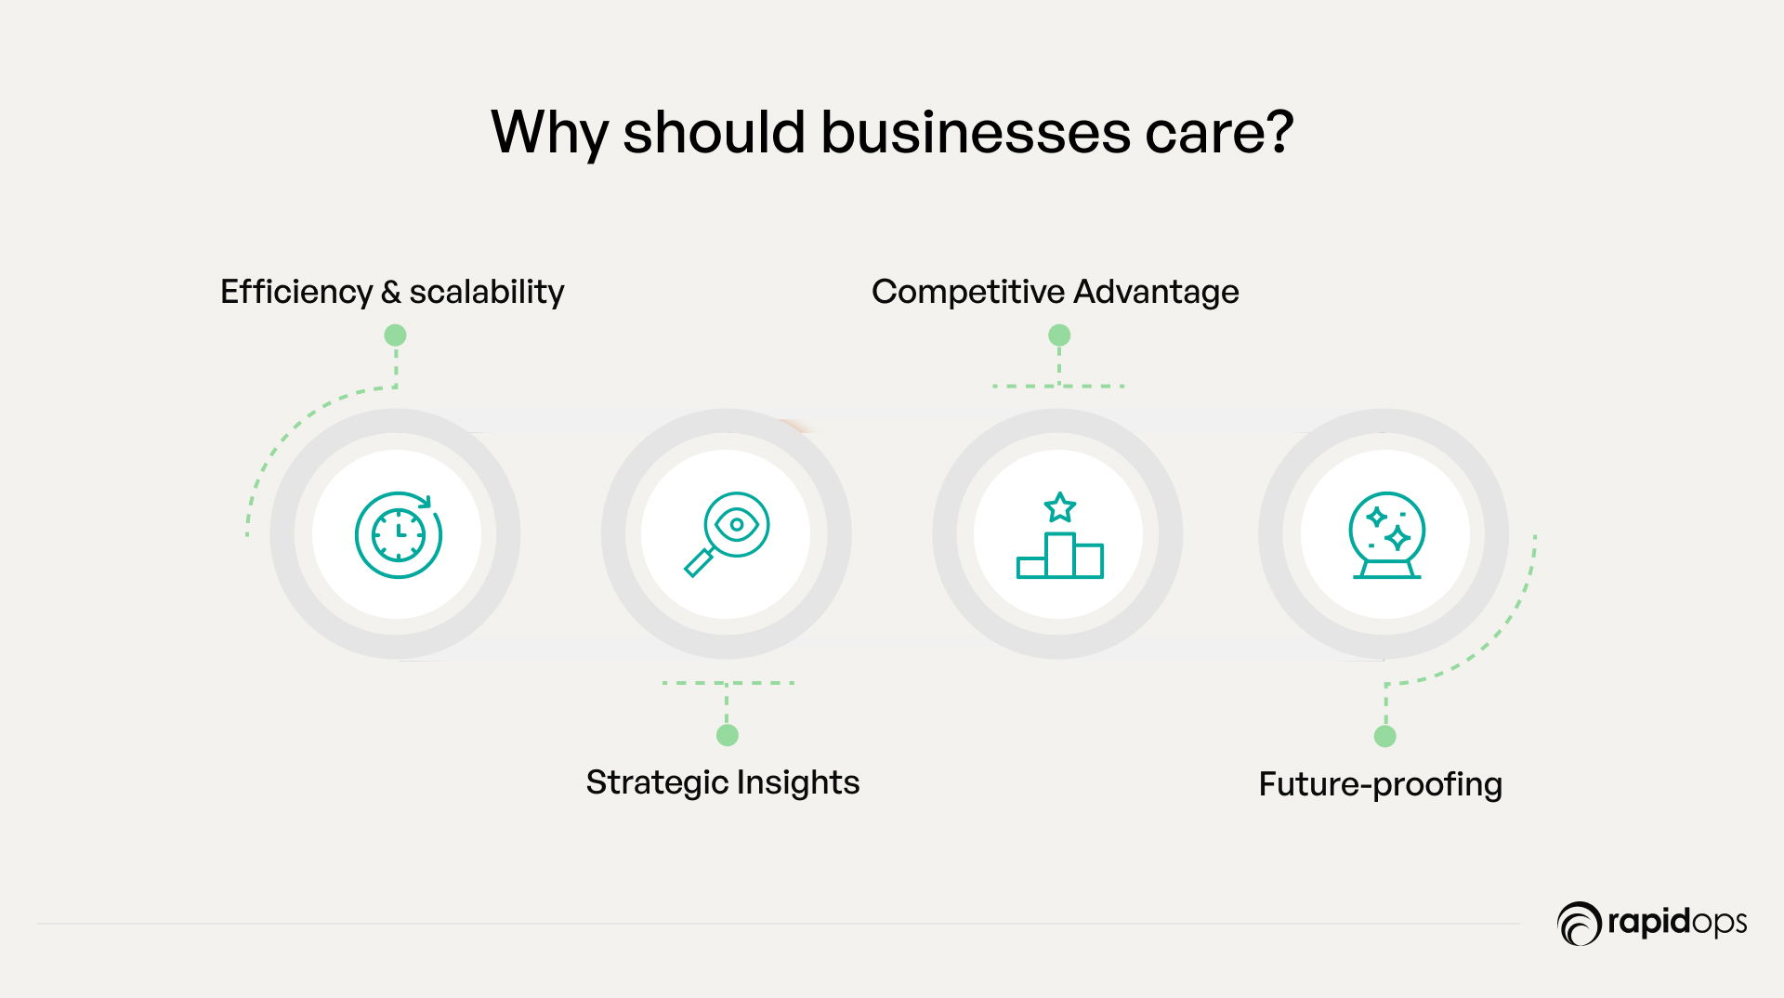Select the Efficiency & scalability label
This screenshot has width=1784, height=998.
pyautogui.click(x=392, y=292)
